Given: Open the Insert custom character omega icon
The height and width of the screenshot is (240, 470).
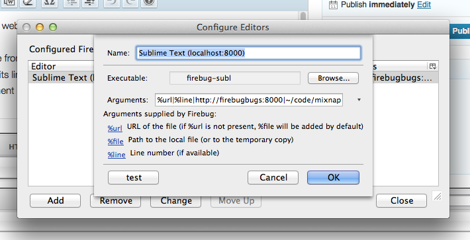Looking at the screenshot, I should pyautogui.click(x=49, y=3).
